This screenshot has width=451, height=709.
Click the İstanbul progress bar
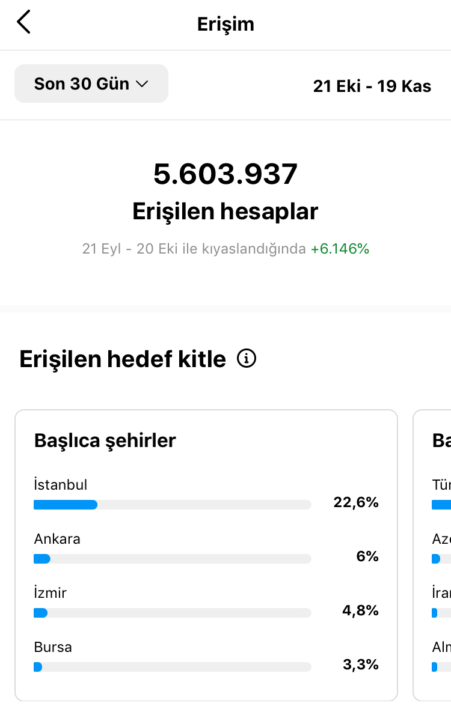[x=173, y=505]
